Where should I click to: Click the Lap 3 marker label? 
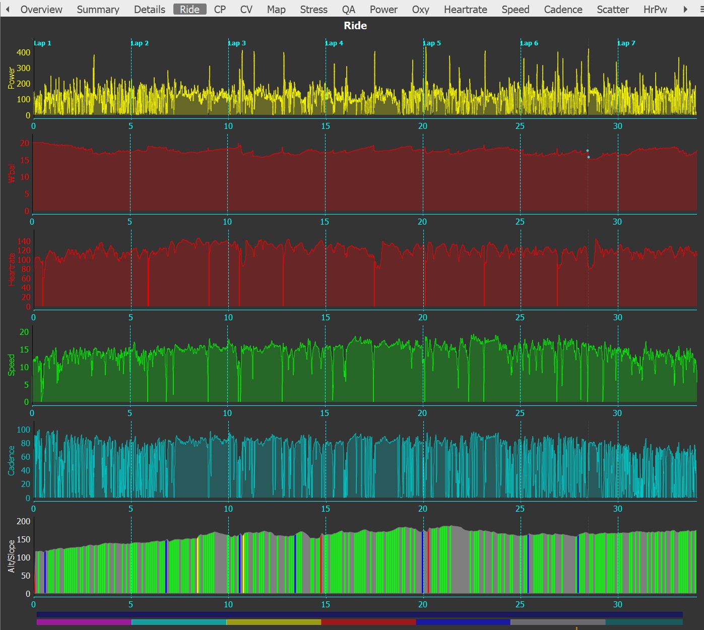(x=237, y=43)
